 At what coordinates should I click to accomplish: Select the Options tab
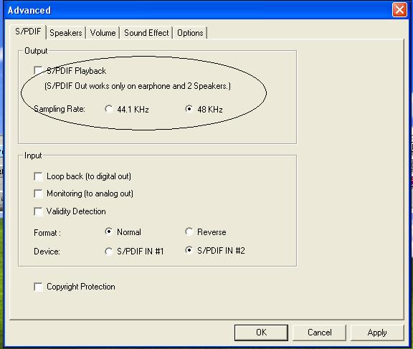point(190,33)
